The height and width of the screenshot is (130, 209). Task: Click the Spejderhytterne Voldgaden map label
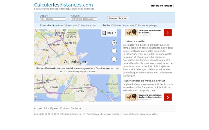(45, 81)
